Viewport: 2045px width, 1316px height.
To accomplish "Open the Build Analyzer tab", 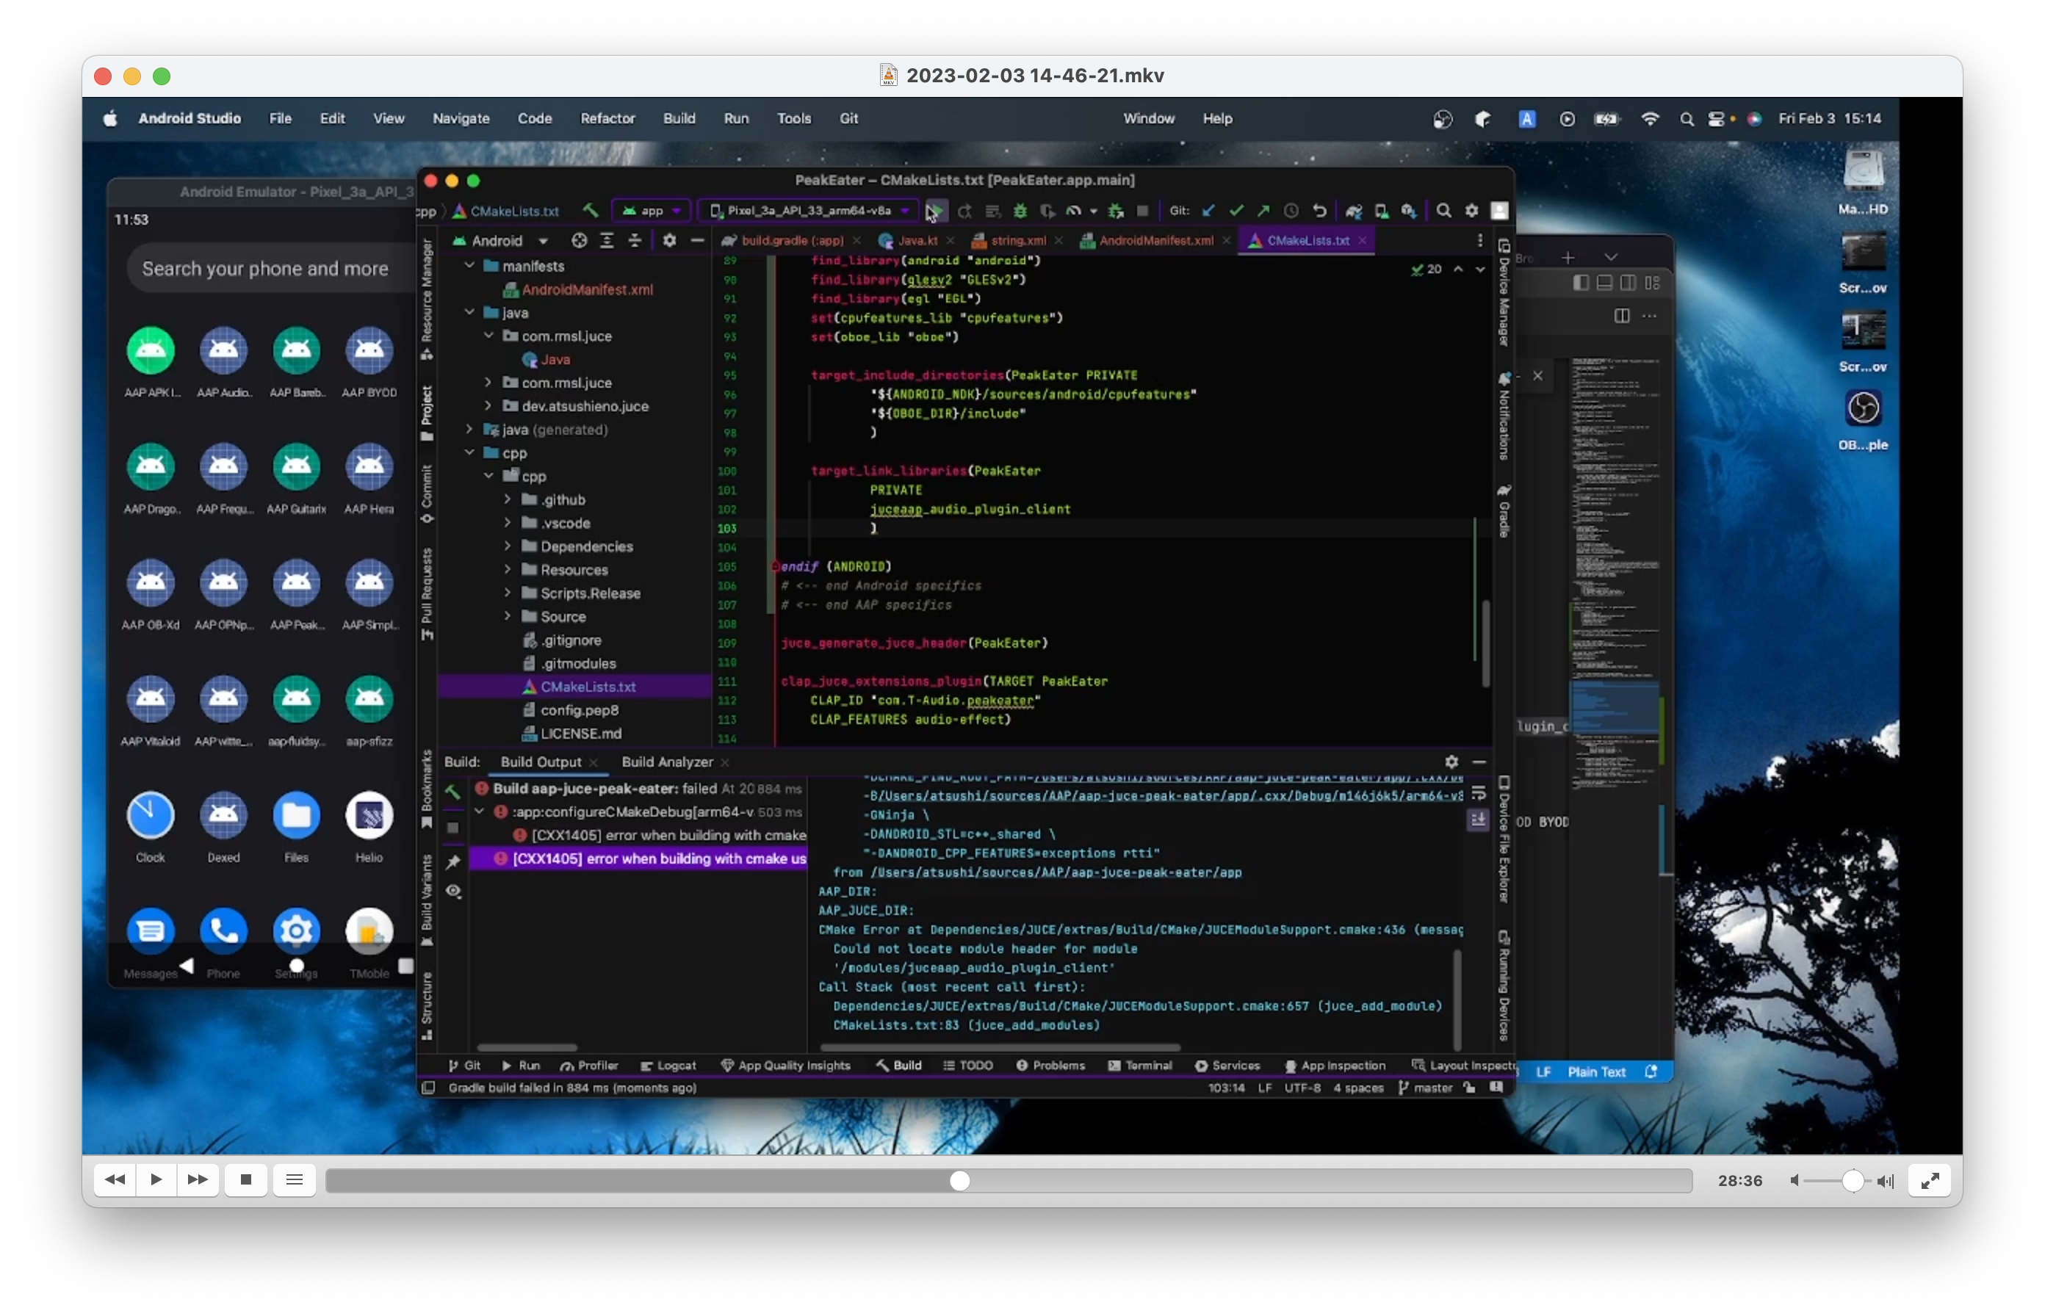I will point(666,762).
